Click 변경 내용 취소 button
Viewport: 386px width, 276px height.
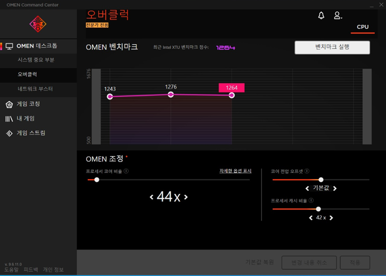coord(309,262)
